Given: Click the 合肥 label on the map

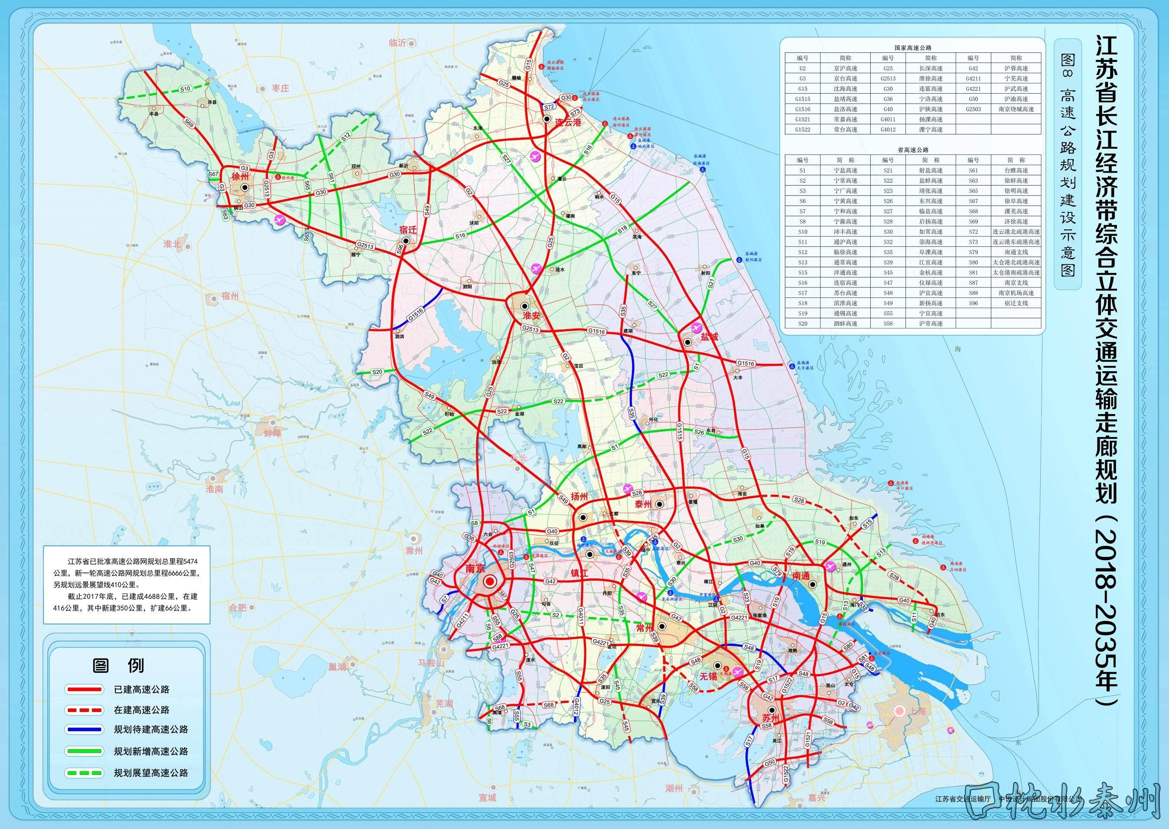Looking at the screenshot, I should pos(238,607).
